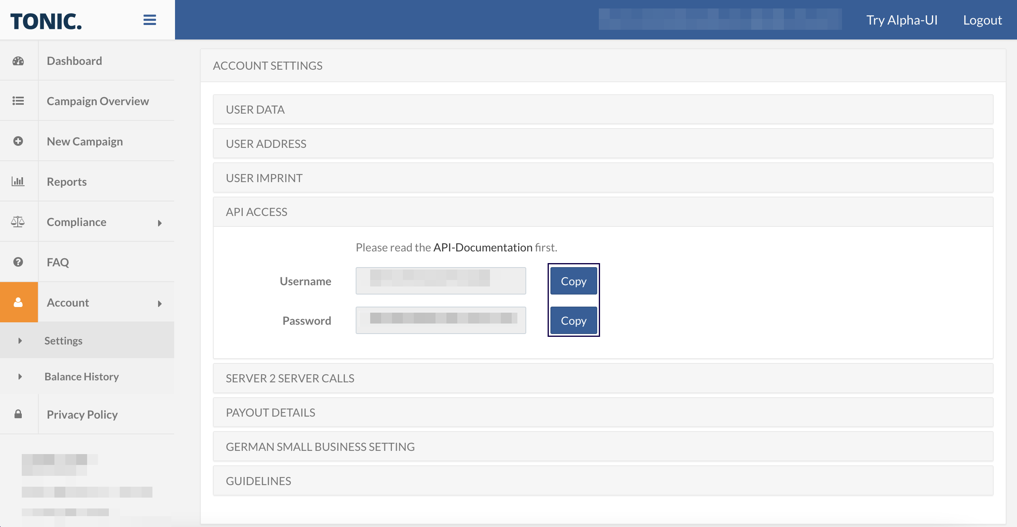Image resolution: width=1017 pixels, height=527 pixels.
Task: Open the Dashboard gauge icon
Action: (x=18, y=61)
